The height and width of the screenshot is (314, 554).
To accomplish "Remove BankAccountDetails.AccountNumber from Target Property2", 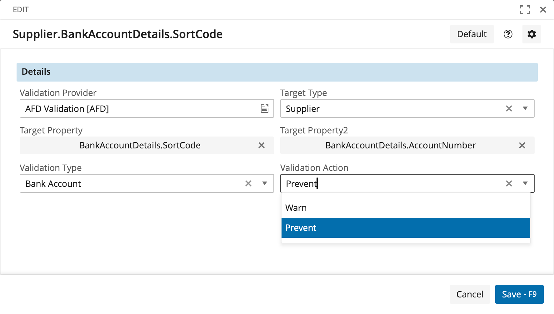I will (x=522, y=145).
